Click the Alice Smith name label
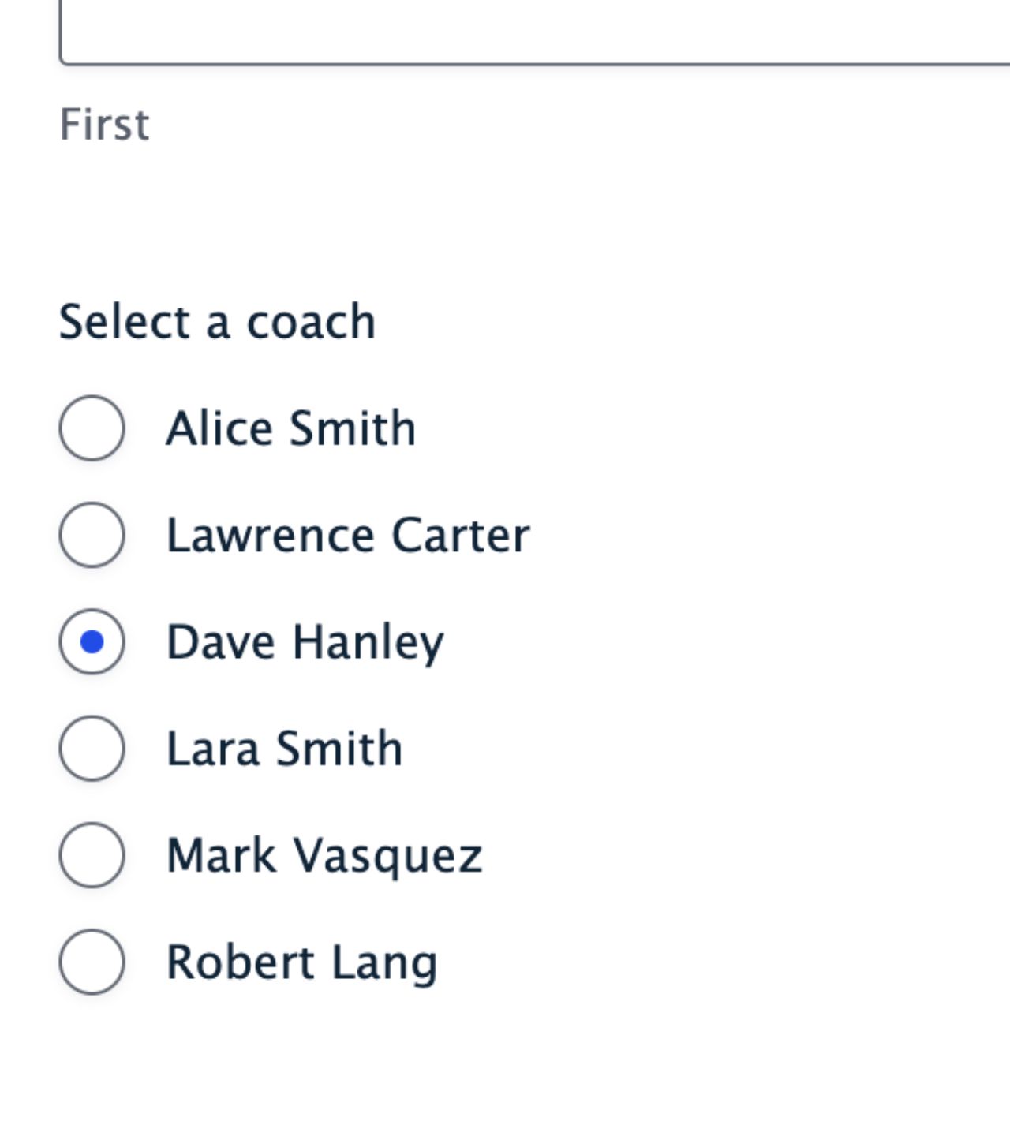This screenshot has height=1136, width=1010. (291, 428)
